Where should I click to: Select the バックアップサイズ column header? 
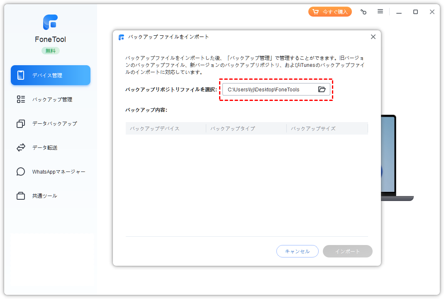[313, 128]
